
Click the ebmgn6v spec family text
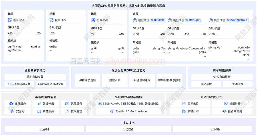tap(173, 48)
